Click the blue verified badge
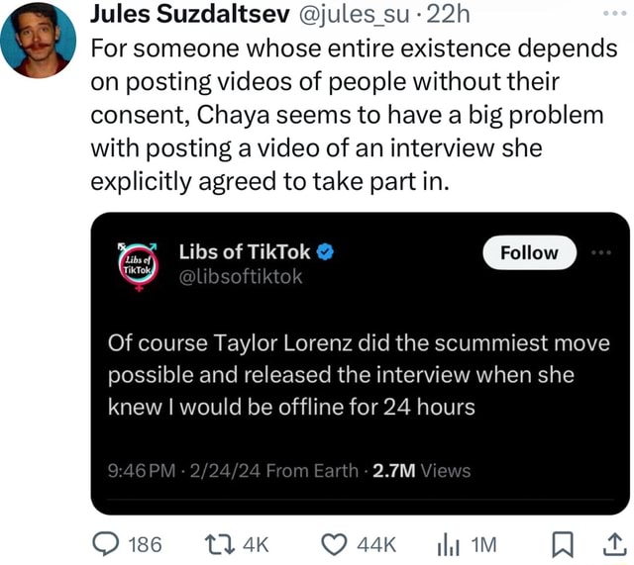 click(323, 251)
